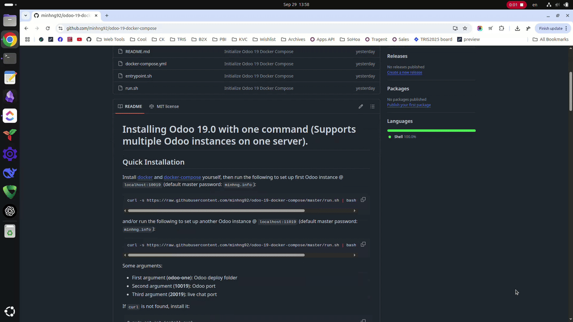573x322 pixels.
Task: Open the Chrome extensions puzzle icon
Action: pyautogui.click(x=501, y=28)
